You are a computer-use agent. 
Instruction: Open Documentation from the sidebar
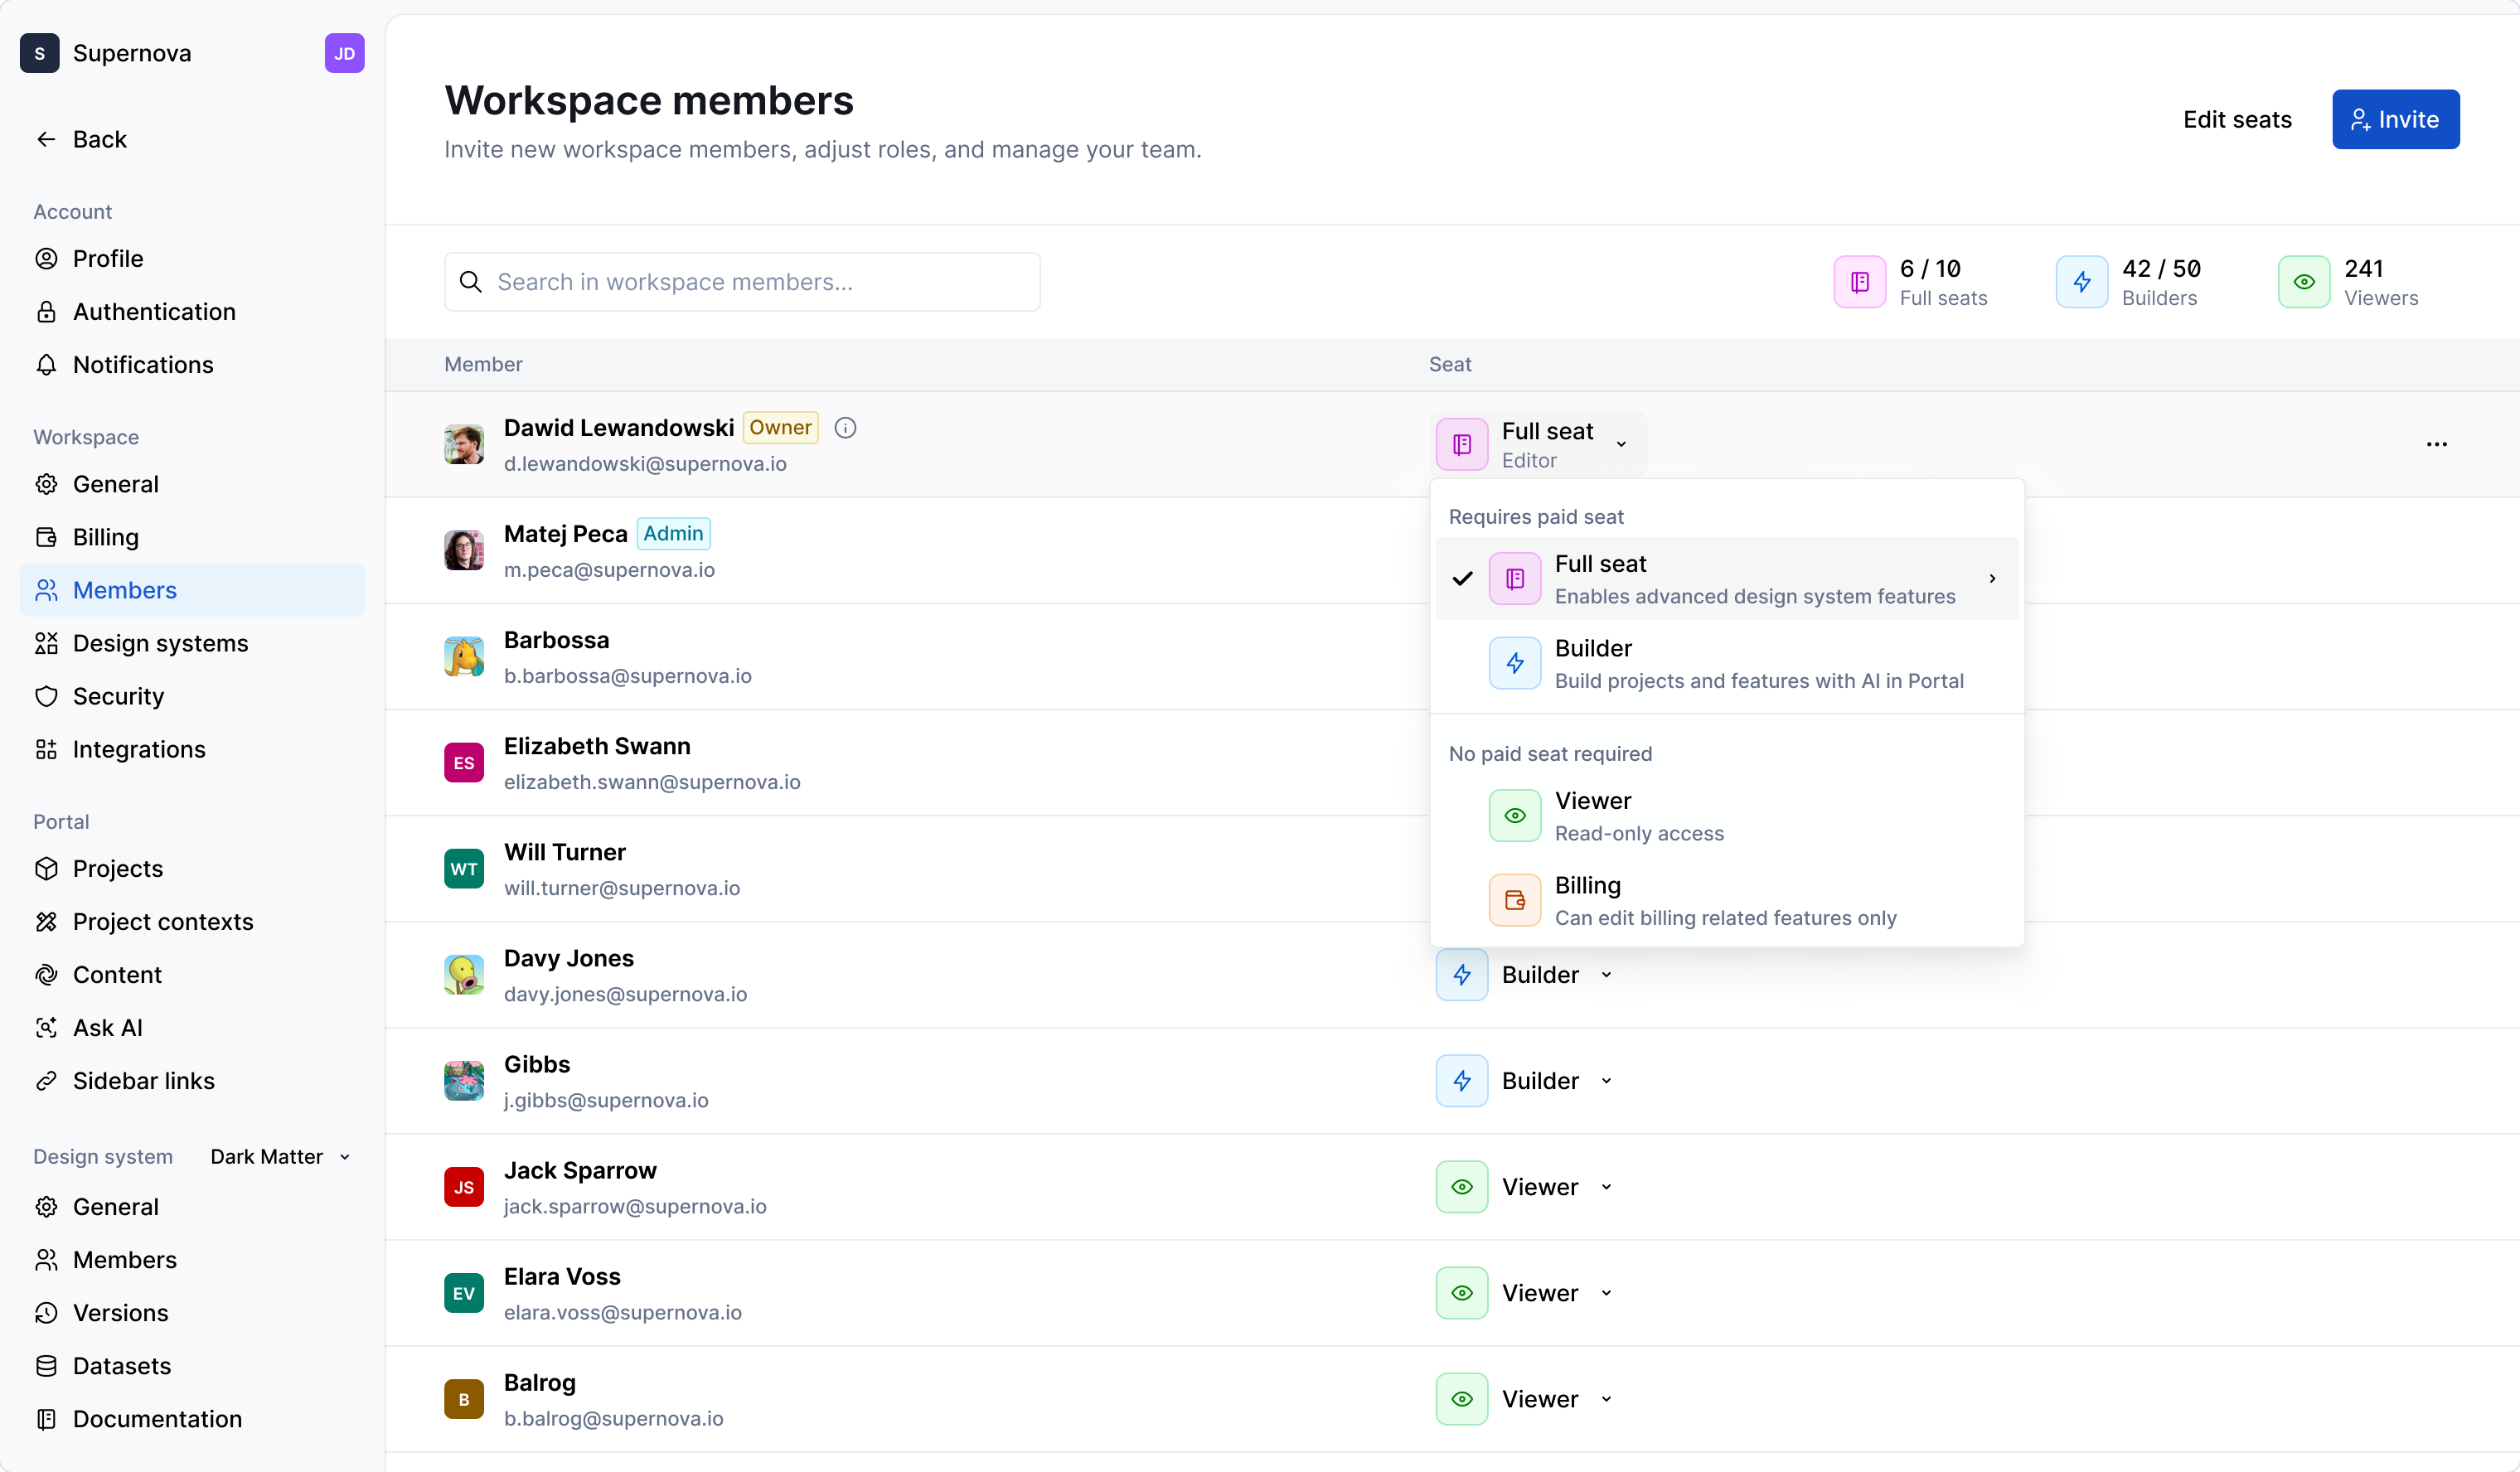157,1419
